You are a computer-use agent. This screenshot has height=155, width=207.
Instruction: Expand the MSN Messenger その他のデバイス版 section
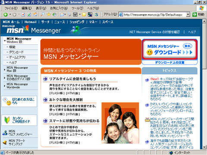pos(5,78)
